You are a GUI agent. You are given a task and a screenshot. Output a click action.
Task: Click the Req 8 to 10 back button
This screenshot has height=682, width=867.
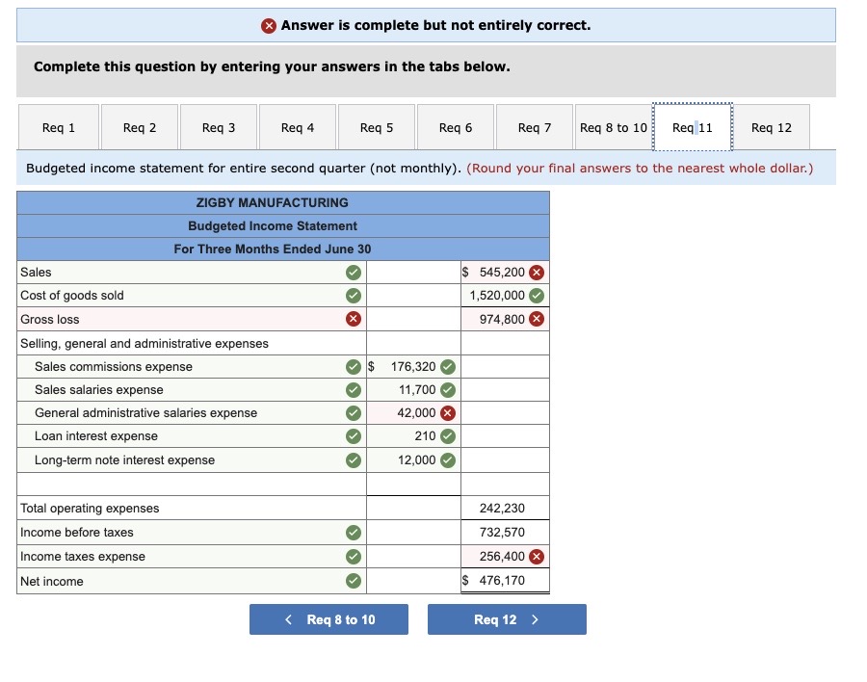click(x=328, y=619)
